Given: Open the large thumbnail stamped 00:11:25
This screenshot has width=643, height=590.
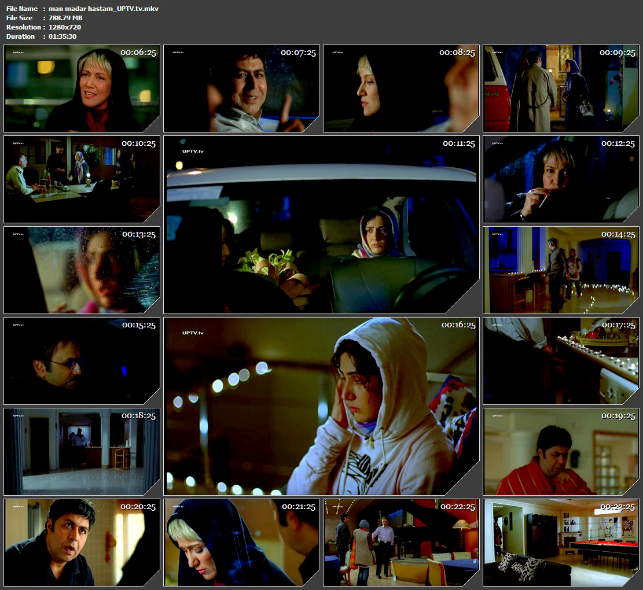Looking at the screenshot, I should click(x=322, y=224).
